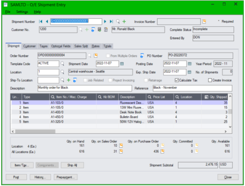Click the PO Number field

pos(201,56)
